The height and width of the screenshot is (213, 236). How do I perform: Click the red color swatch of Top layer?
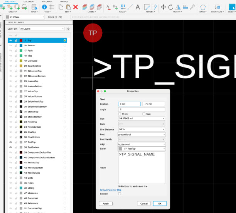20,41
